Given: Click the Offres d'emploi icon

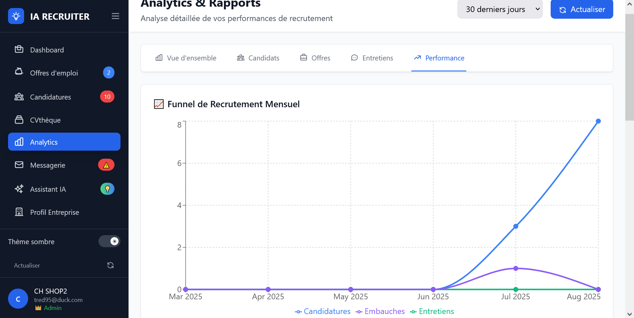Looking at the screenshot, I should (19, 71).
